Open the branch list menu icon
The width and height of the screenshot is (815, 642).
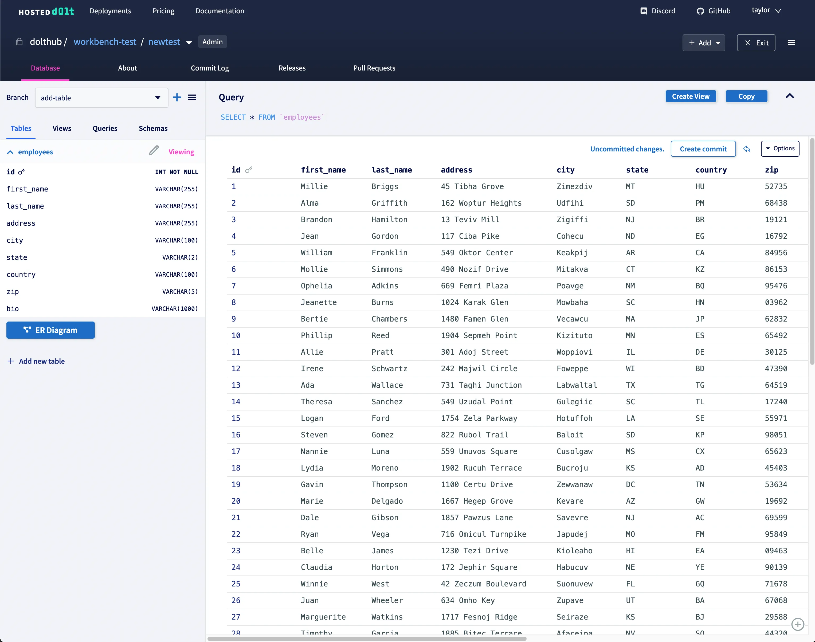click(x=192, y=97)
